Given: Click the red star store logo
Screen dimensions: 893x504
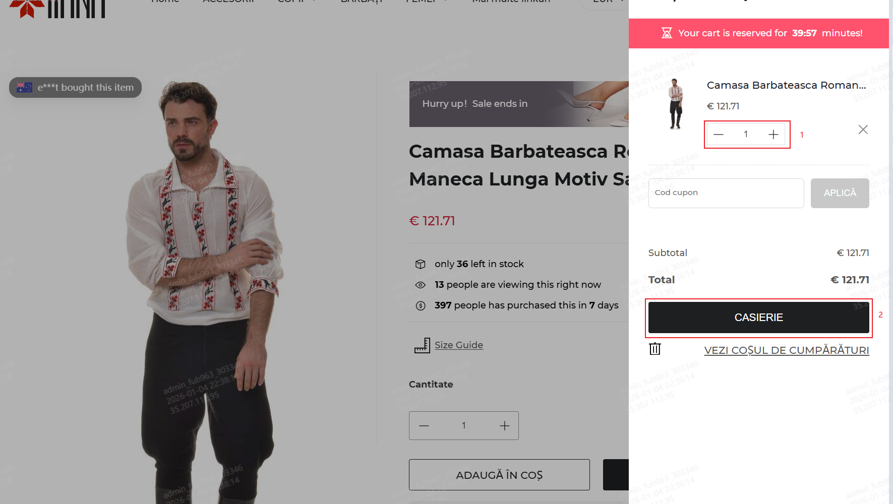Looking at the screenshot, I should 27,7.
